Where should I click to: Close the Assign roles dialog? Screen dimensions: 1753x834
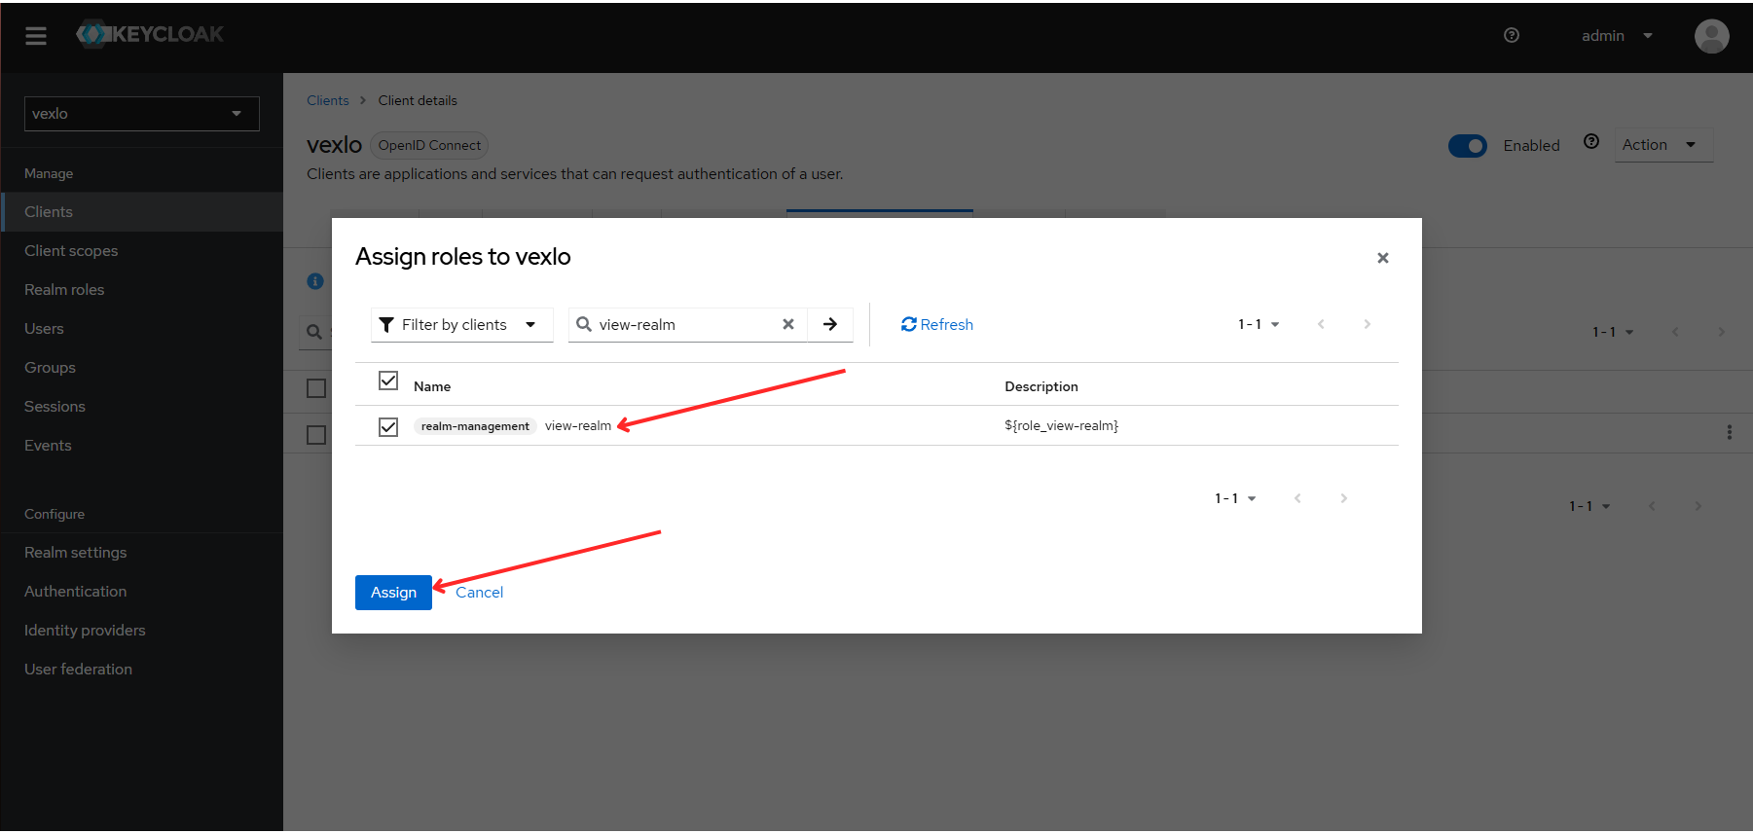1382,258
